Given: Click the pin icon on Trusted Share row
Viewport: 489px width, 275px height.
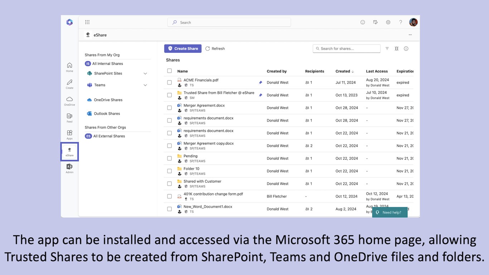Looking at the screenshot, I should coord(261,95).
